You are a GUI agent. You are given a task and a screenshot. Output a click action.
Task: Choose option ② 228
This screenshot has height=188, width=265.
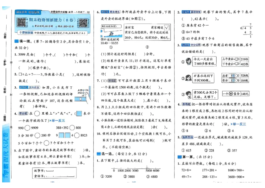(209, 150)
